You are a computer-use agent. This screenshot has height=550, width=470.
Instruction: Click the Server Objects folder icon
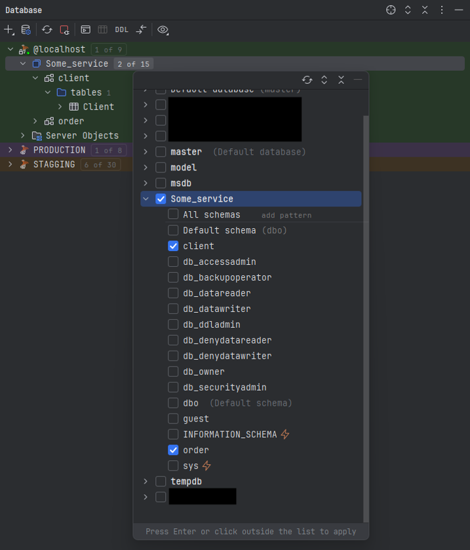click(x=37, y=136)
